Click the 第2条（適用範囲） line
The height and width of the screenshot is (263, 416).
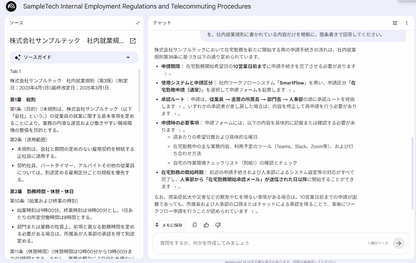click(x=29, y=140)
